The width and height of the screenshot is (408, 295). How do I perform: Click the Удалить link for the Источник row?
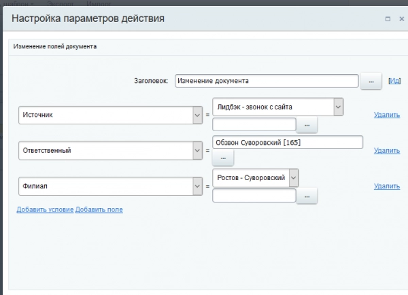(386, 115)
